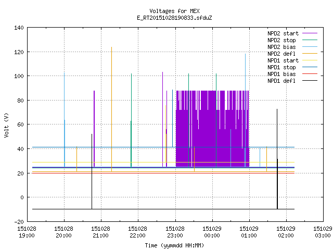The image size is (333, 250).
Task: Click the 0 y-axis tick label
Action: (22, 197)
